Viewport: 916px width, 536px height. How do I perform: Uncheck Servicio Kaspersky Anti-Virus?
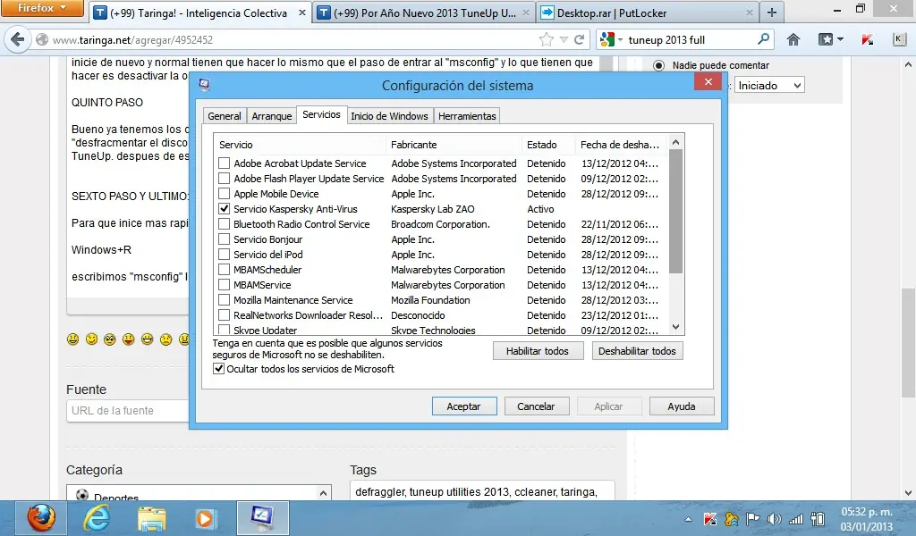click(224, 209)
